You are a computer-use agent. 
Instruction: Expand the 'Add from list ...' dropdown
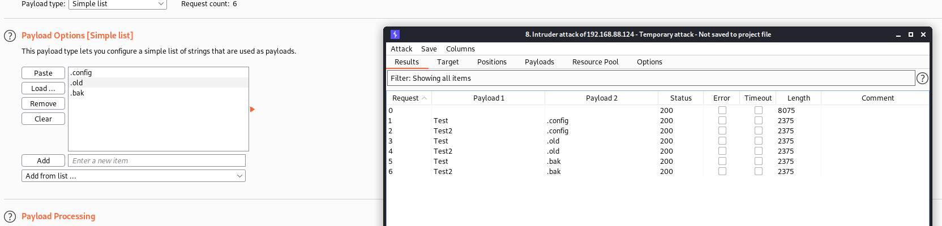tap(134, 176)
